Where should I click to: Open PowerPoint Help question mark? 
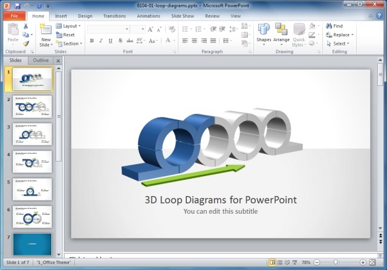(379, 16)
